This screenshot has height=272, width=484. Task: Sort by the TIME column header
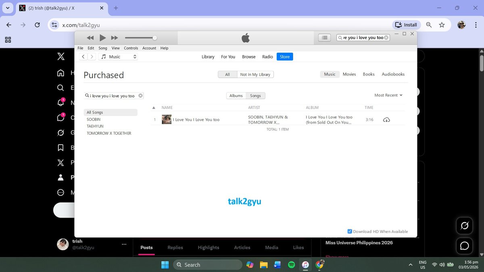369,108
